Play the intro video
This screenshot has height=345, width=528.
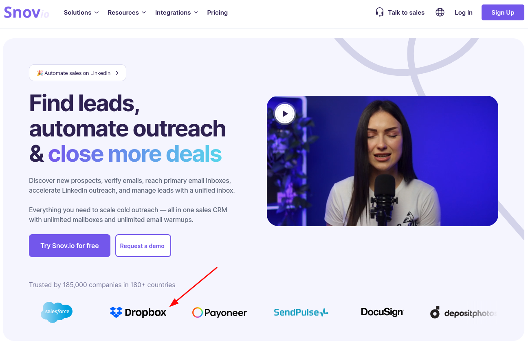click(285, 114)
